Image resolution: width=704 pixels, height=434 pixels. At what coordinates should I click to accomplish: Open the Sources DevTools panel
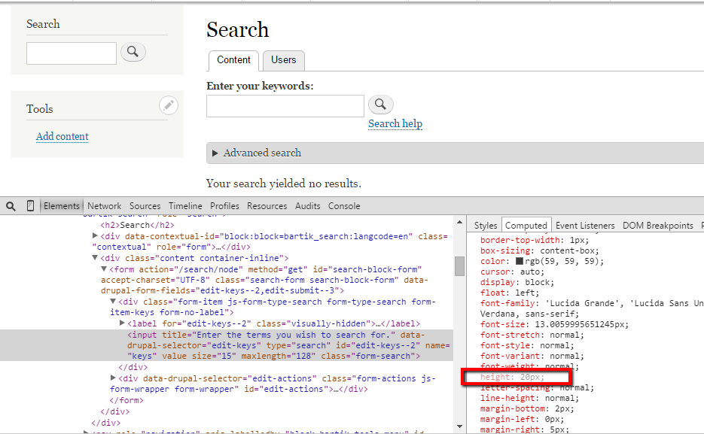click(145, 206)
